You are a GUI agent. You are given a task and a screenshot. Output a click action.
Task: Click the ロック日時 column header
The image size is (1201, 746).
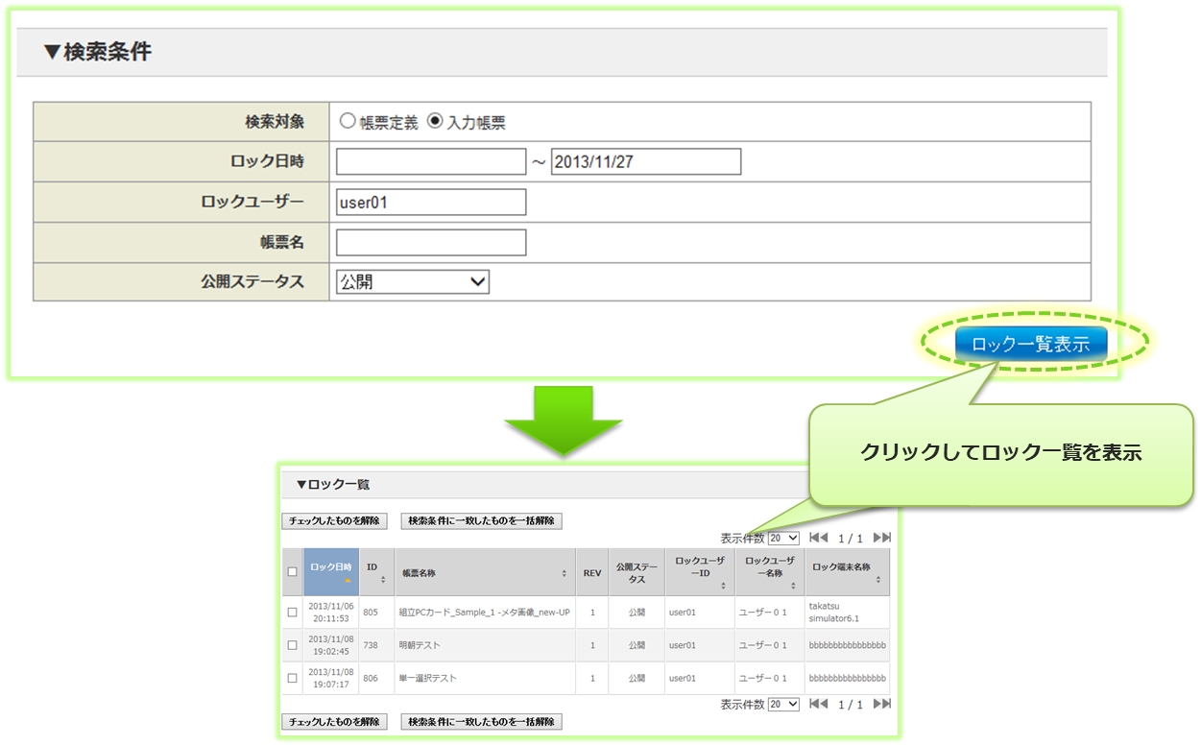pos(331,567)
